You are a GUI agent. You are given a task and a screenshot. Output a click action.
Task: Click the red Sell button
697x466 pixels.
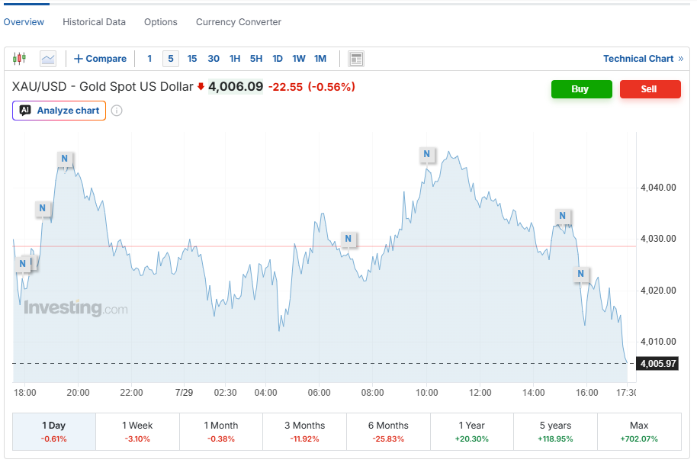[650, 89]
